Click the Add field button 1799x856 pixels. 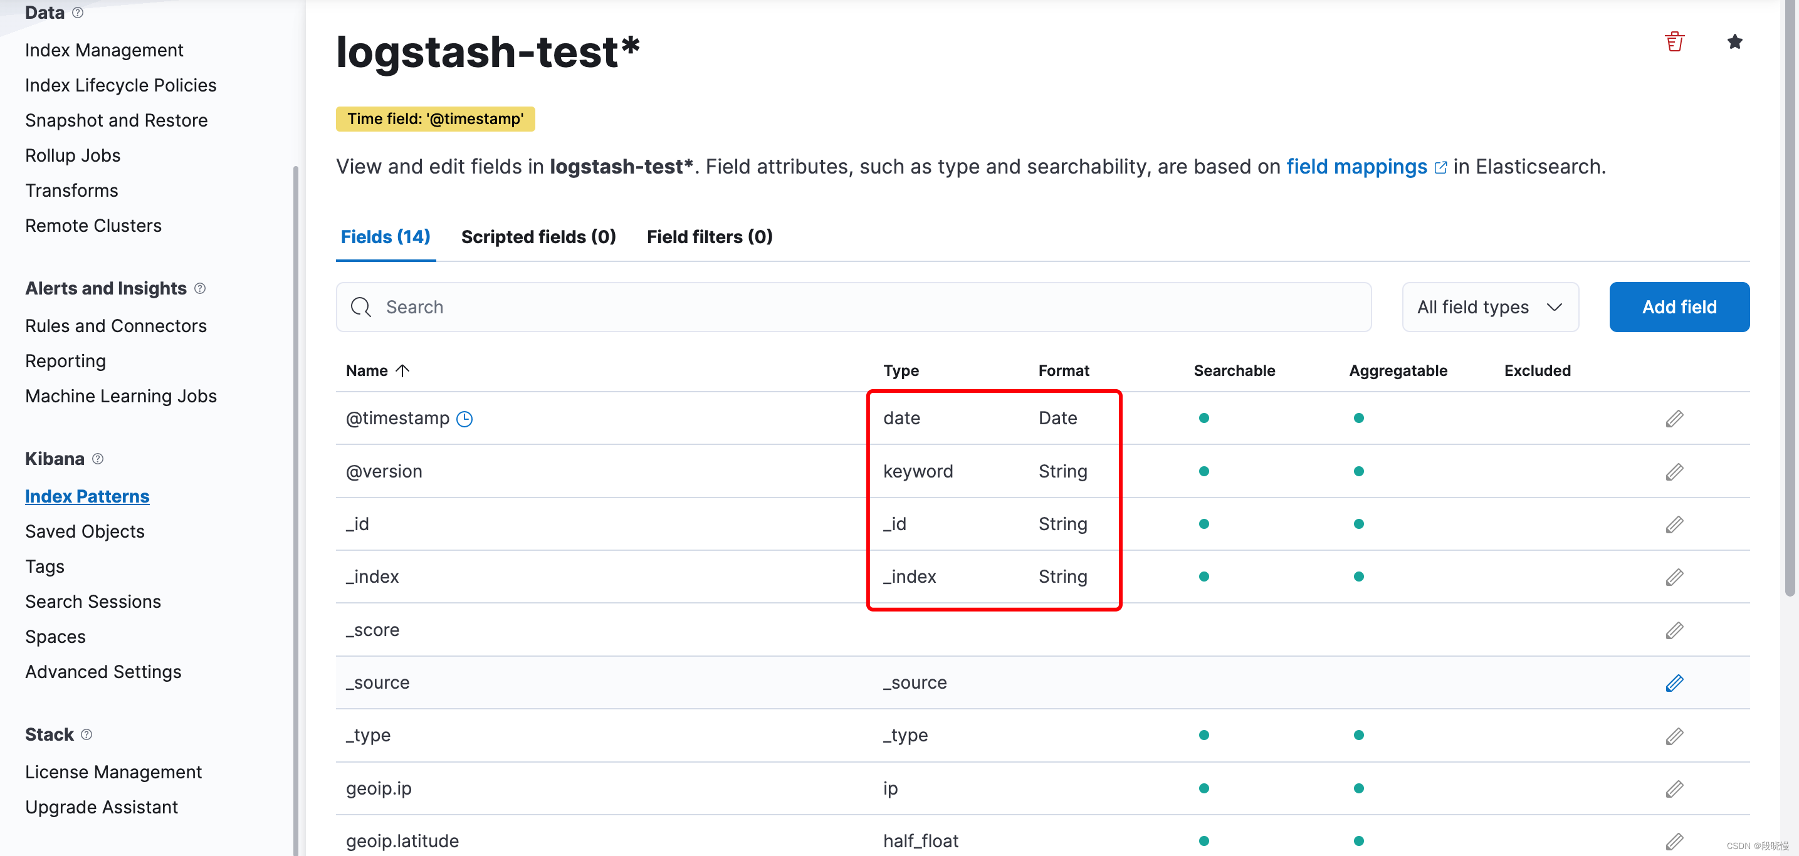point(1679,307)
